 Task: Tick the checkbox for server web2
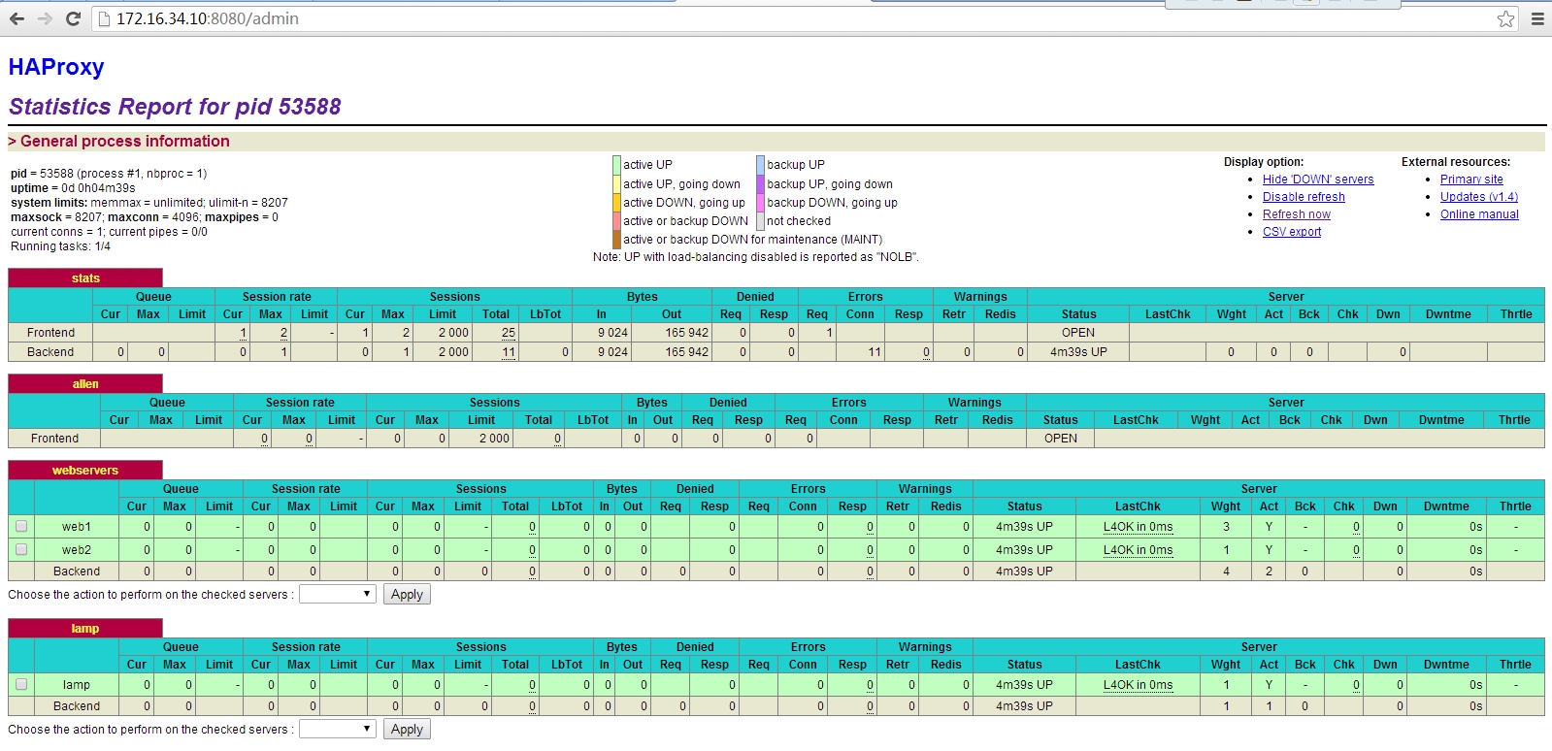pyautogui.click(x=21, y=549)
